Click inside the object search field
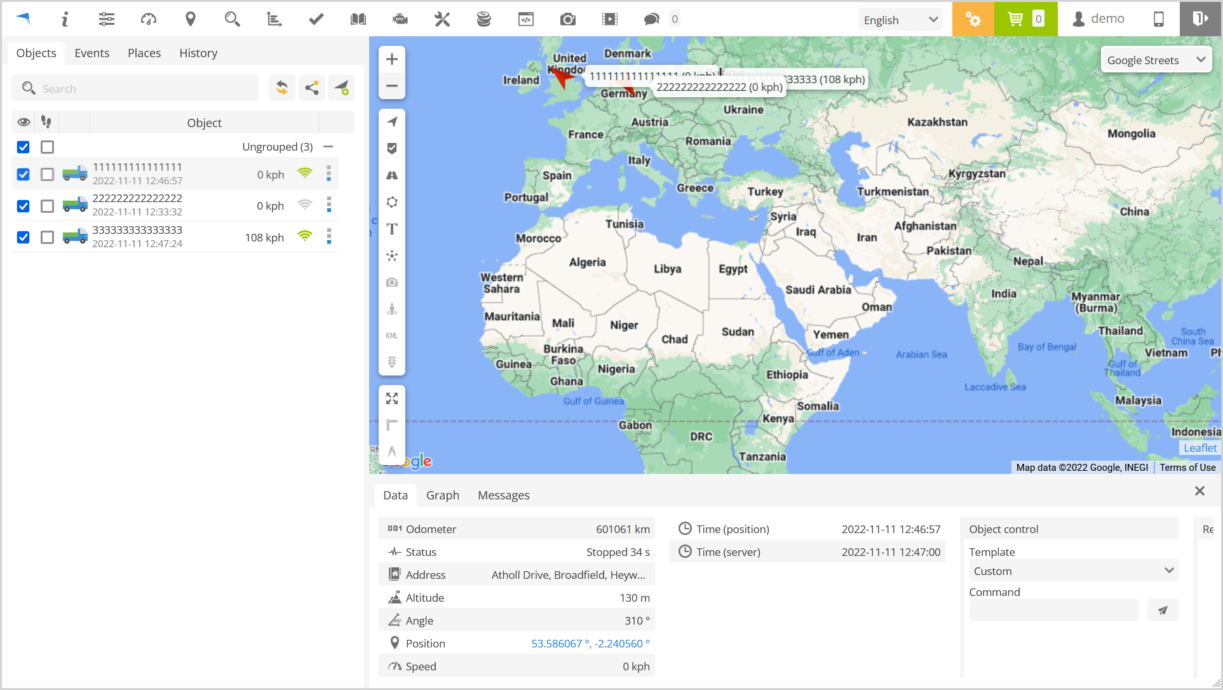The image size is (1223, 690). coord(135,88)
